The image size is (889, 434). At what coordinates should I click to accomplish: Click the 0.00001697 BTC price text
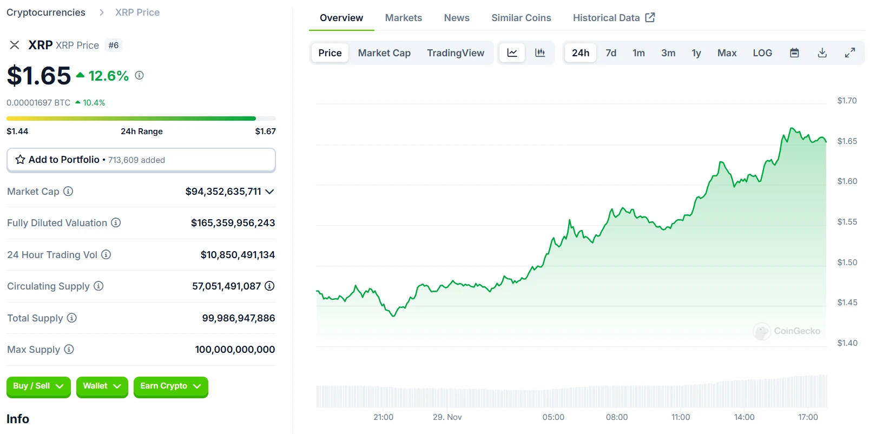point(38,103)
